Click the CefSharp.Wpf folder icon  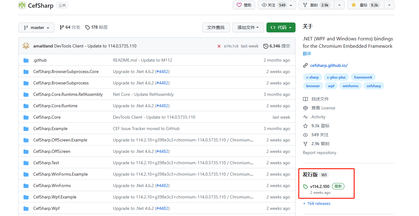pyautogui.click(x=26, y=209)
